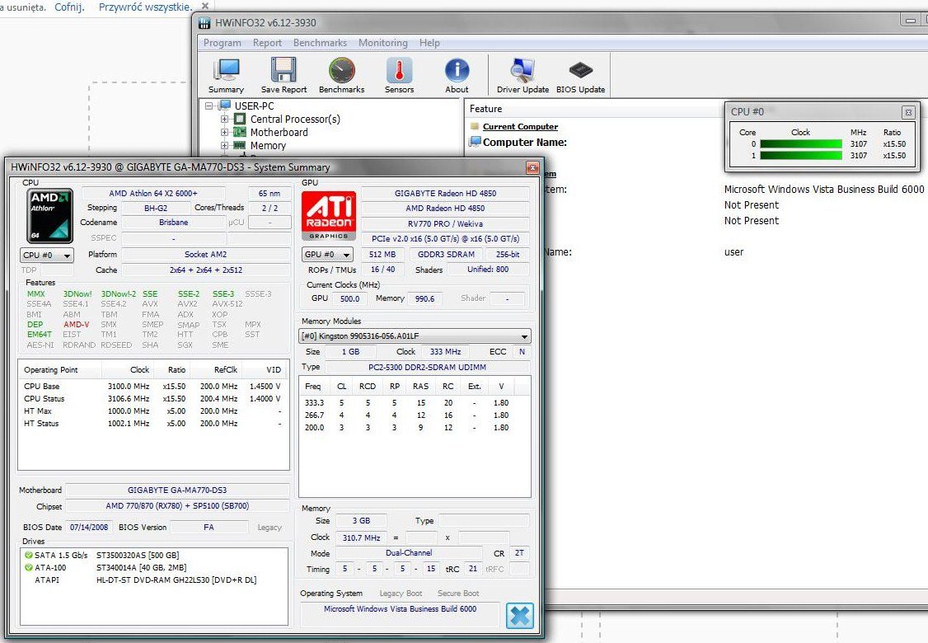Click the 266.7 frequency timing row

click(415, 415)
